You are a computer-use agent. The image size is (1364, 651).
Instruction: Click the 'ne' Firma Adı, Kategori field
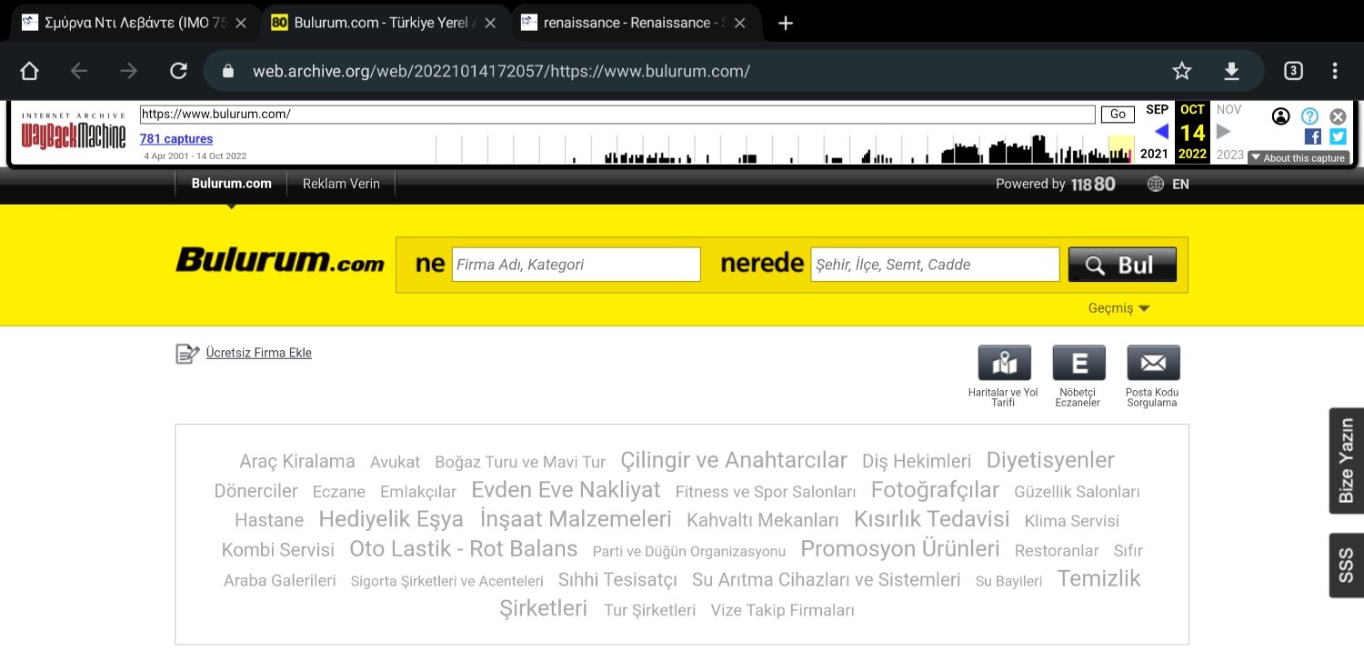click(x=577, y=265)
